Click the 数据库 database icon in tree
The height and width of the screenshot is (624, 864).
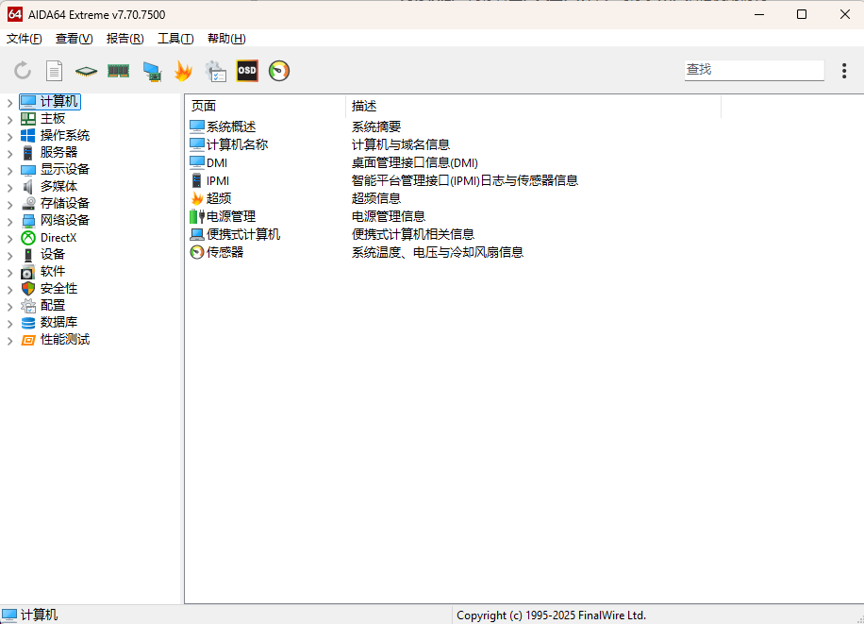[28, 323]
